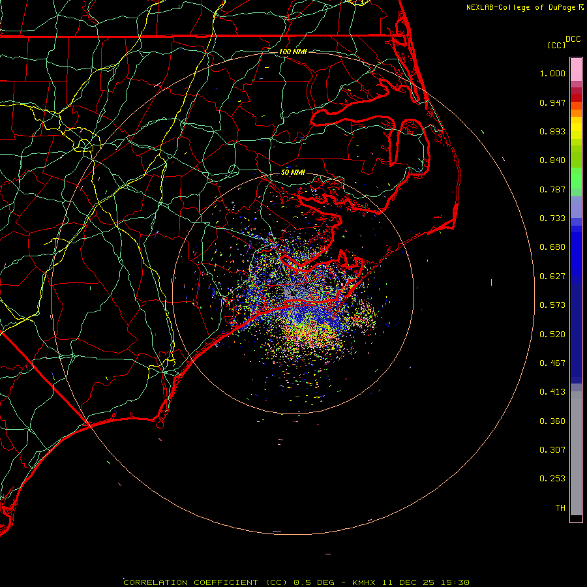The image size is (587, 587).
Task: Click the red segment of the color bar
Action: tap(576, 98)
